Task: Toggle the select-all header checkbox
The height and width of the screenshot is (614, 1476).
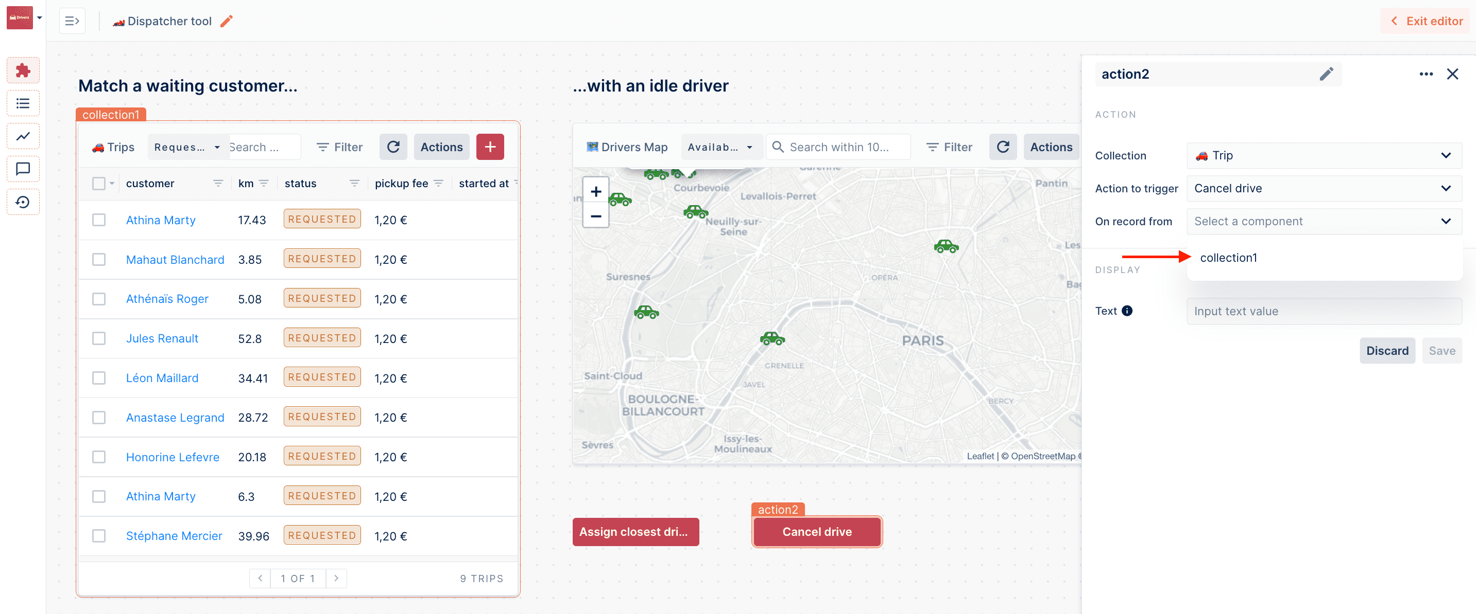Action: (x=99, y=184)
